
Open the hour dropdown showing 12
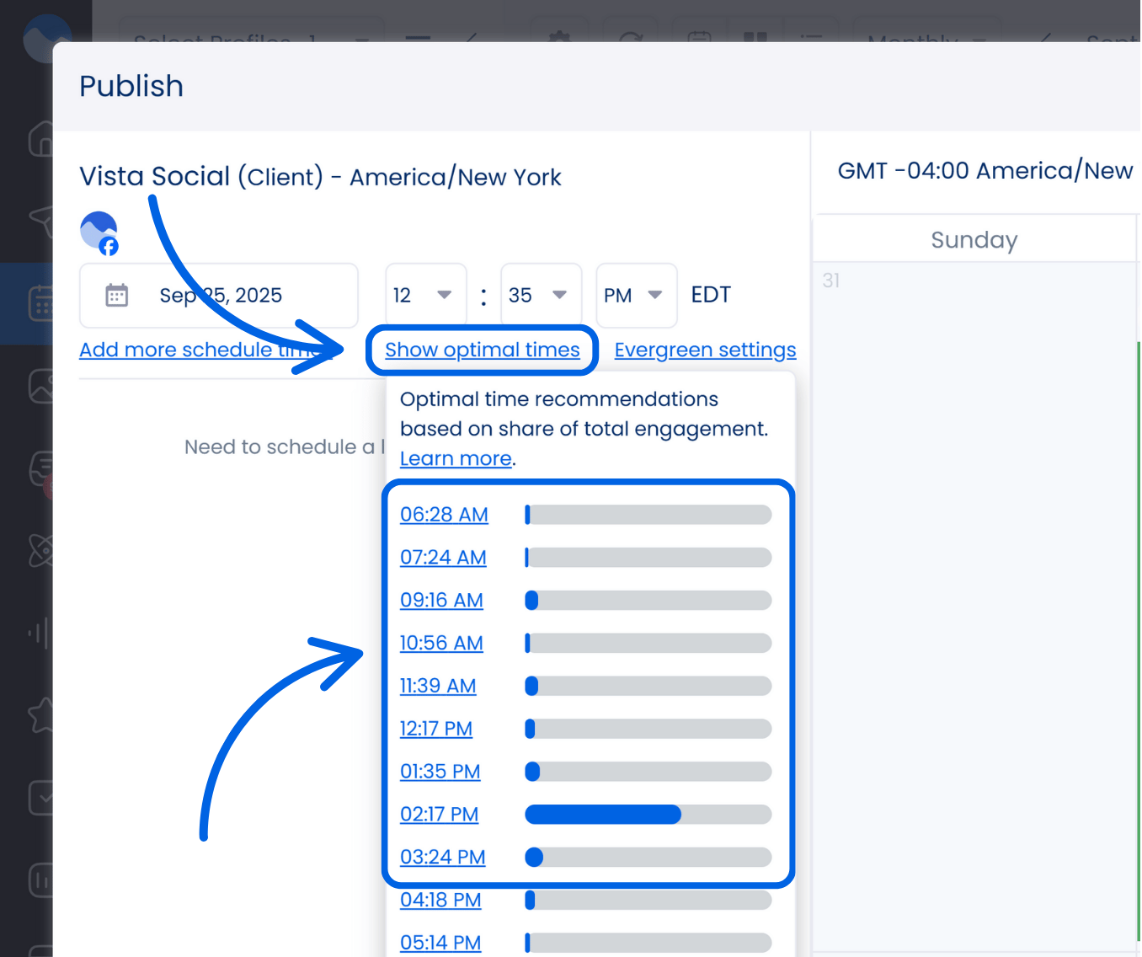425,295
